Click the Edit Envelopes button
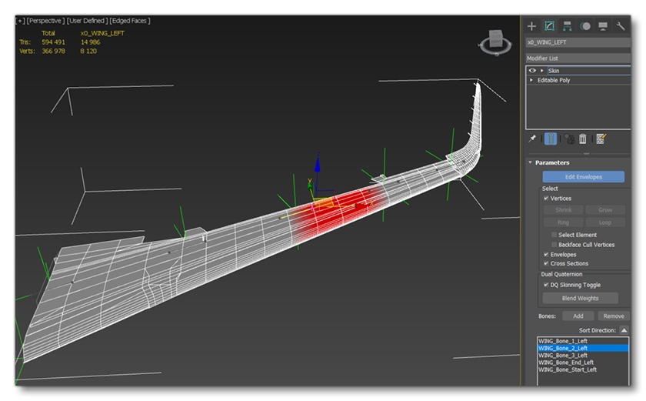This screenshot has width=646, height=401. [x=583, y=177]
